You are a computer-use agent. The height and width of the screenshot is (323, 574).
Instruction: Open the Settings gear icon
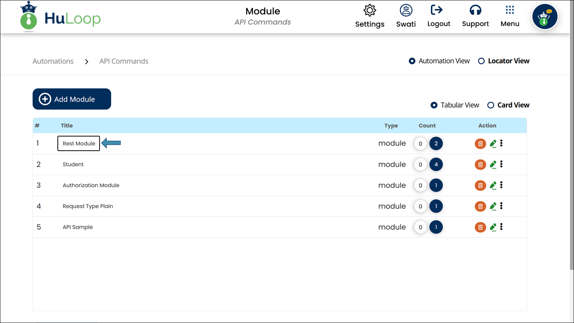click(x=370, y=10)
